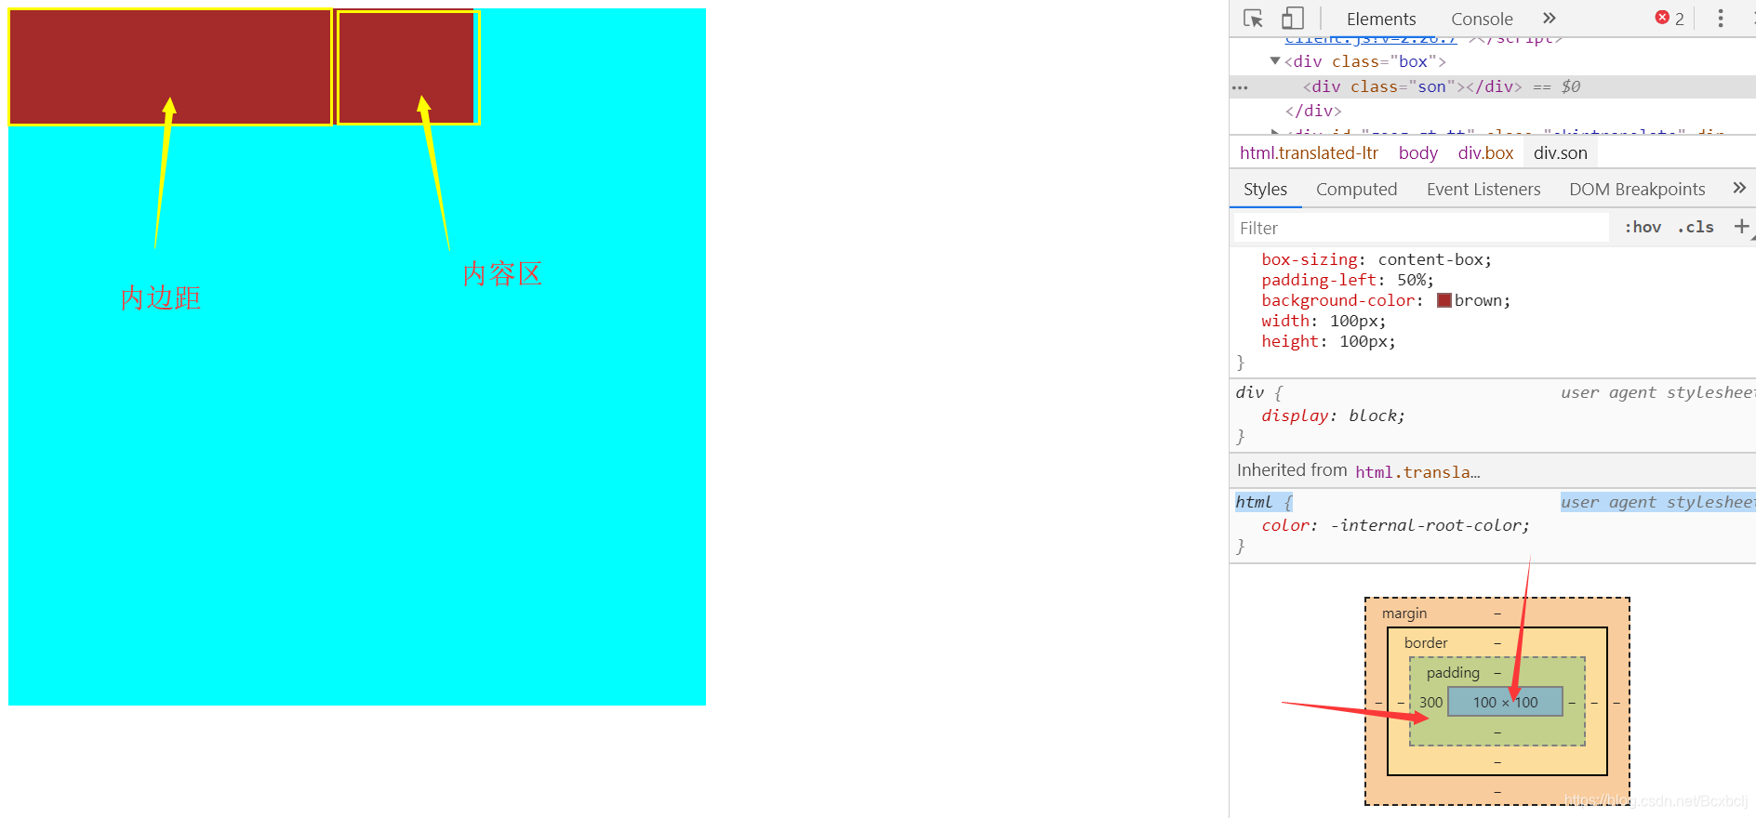Click the html selector in styles
The width and height of the screenshot is (1756, 818).
tap(1254, 502)
